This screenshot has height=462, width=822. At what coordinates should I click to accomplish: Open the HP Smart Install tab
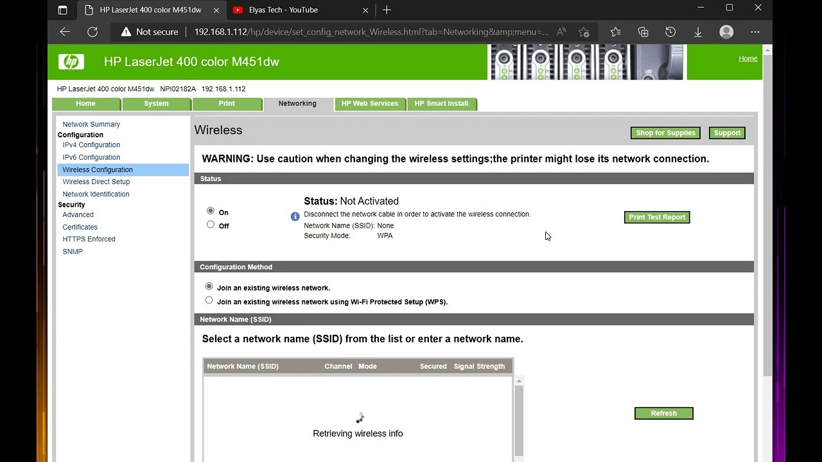pos(441,104)
